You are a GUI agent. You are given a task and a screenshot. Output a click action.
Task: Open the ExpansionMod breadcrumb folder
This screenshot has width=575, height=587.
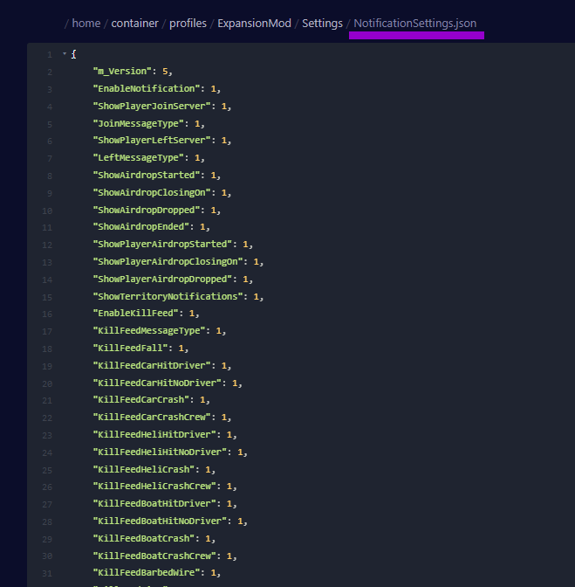point(256,23)
